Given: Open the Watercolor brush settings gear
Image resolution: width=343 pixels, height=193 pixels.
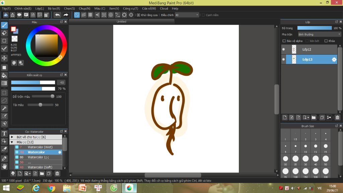Looking at the screenshot, I should coord(60,152).
